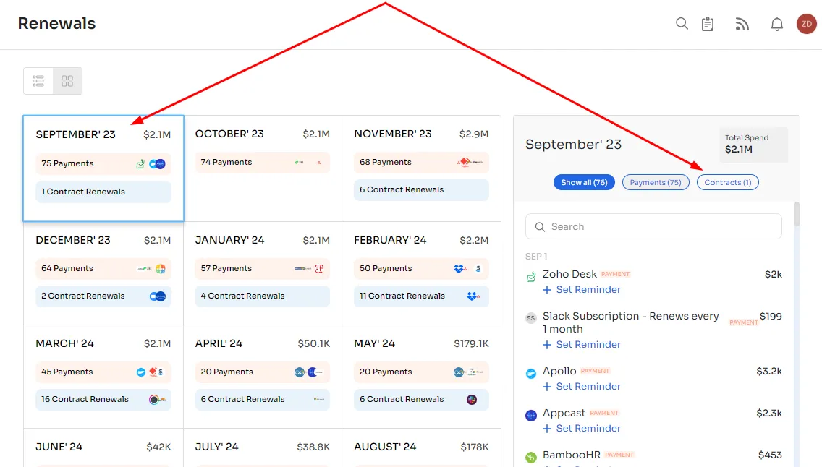Set Reminder for Apollo

pyautogui.click(x=582, y=386)
